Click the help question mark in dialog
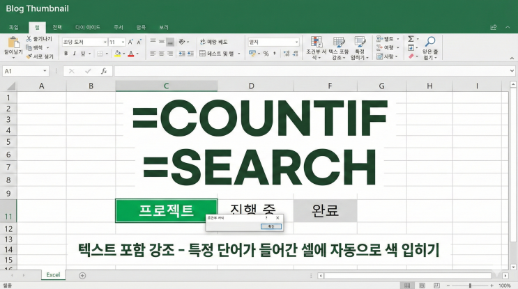 coord(266,218)
